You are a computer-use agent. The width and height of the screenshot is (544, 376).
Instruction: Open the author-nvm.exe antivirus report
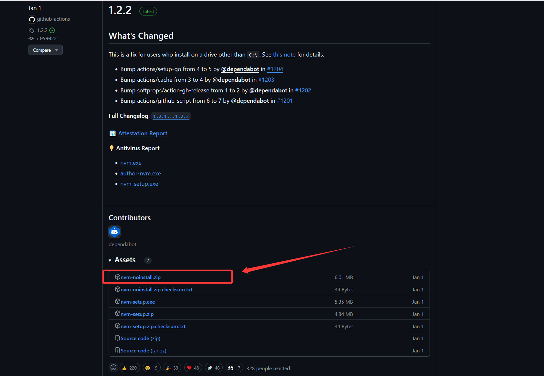click(x=141, y=173)
